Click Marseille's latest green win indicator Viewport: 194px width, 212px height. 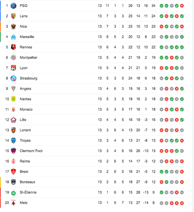(x=182, y=37)
